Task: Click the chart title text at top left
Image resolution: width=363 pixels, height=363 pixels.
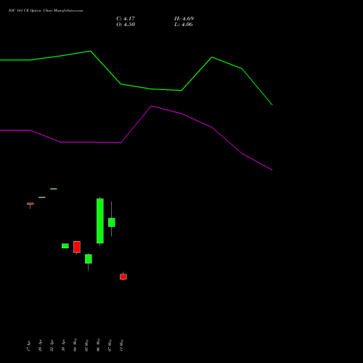Action: pyautogui.click(x=46, y=11)
